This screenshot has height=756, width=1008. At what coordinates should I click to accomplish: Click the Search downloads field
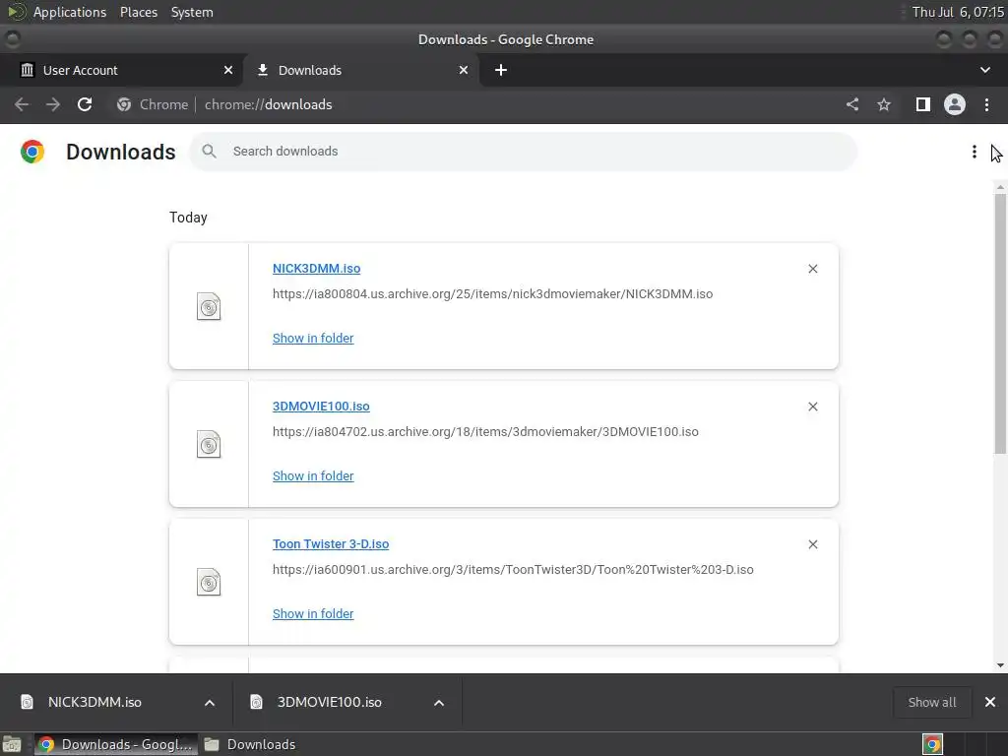click(524, 152)
